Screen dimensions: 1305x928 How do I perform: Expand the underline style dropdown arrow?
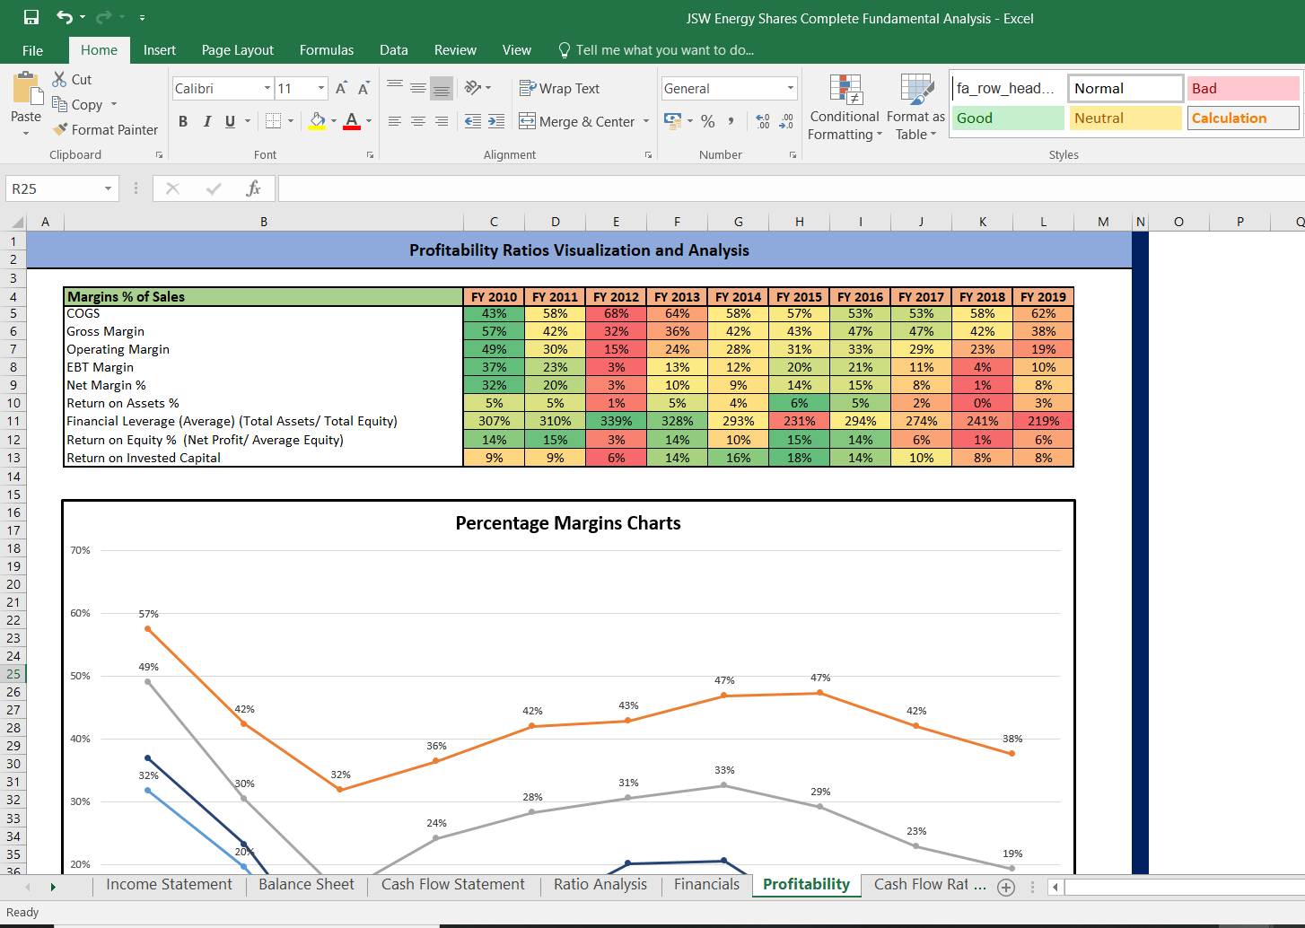tap(248, 121)
